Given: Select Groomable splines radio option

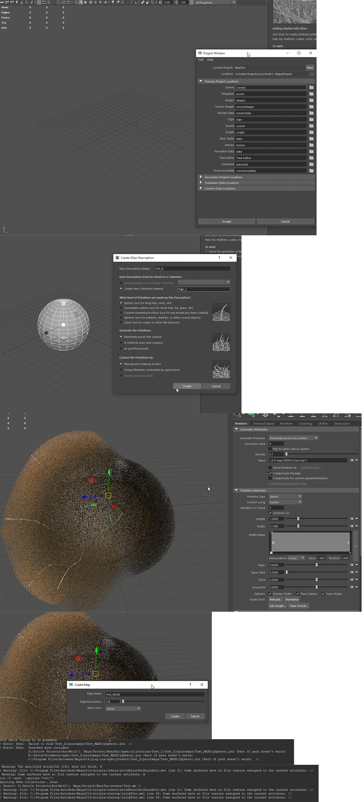Looking at the screenshot, I should coord(121,308).
